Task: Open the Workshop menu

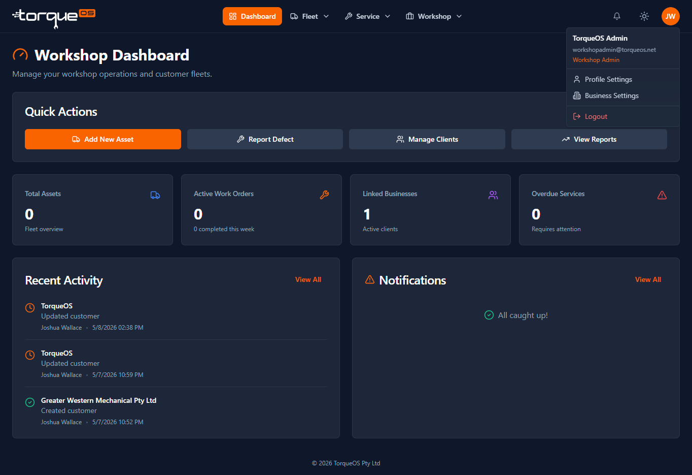Action: point(434,16)
